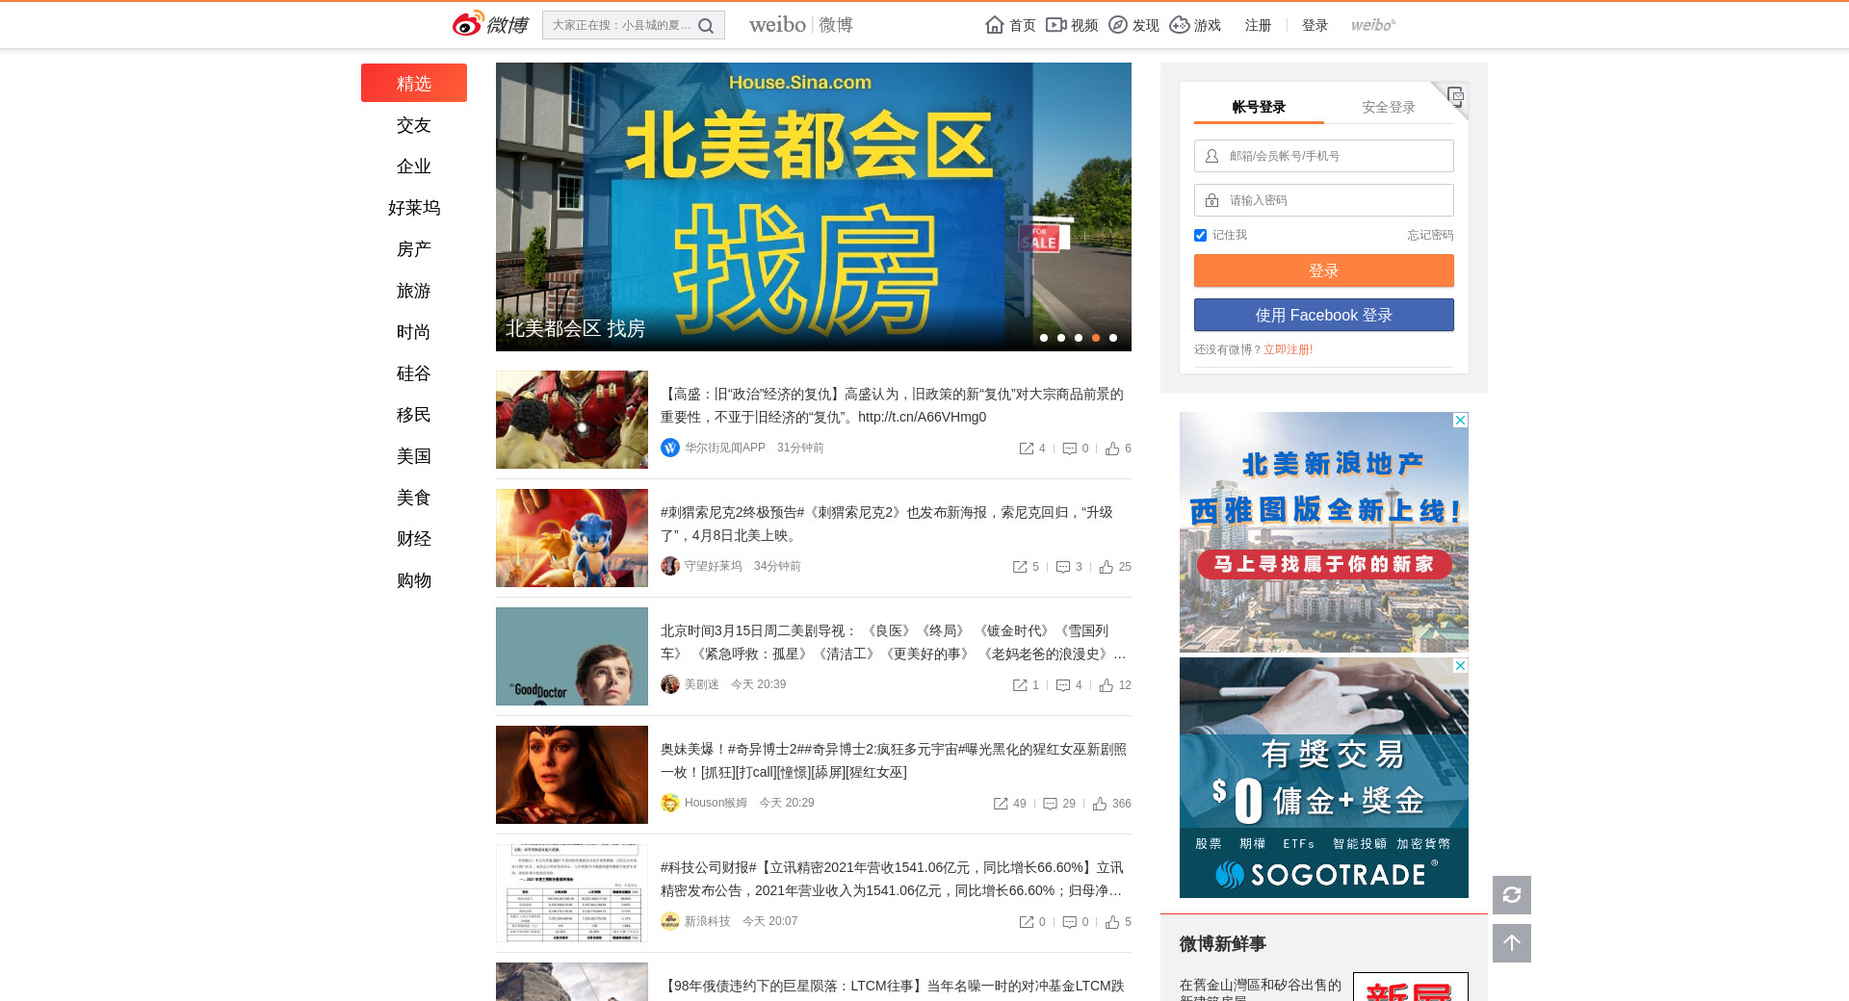Close the SogoTrade advertisement
1849x1001 pixels.
[1460, 666]
